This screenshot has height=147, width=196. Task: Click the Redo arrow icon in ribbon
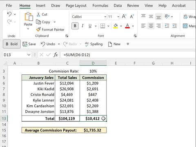[9, 22]
